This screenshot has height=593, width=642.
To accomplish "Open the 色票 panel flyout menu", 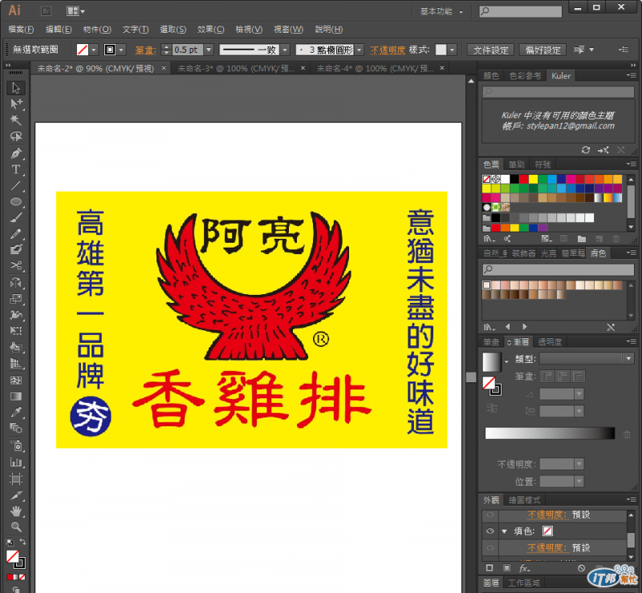I will tap(631, 164).
